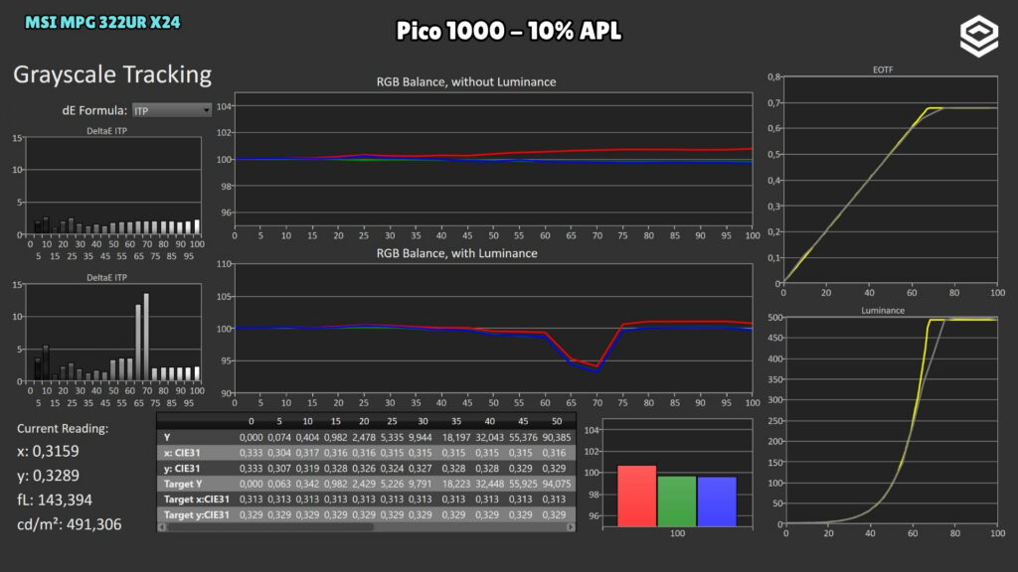Select the 'y: CIE31' row header
The width and height of the screenshot is (1018, 572).
point(182,469)
